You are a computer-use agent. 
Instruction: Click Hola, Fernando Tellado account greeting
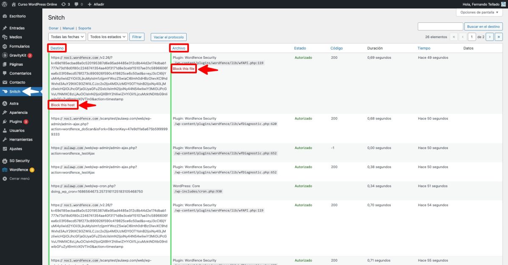point(482,4)
